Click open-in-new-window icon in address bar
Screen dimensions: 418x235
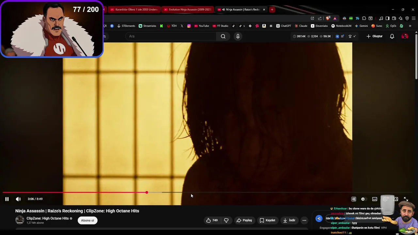(313, 18)
